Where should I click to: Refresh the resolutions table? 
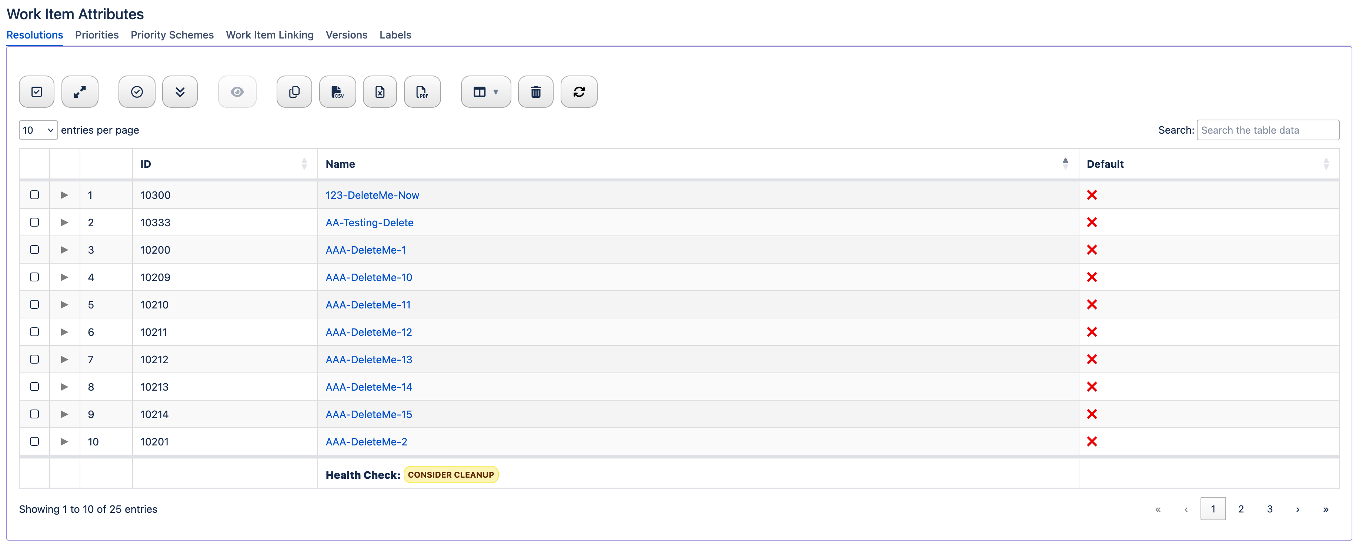(x=579, y=91)
